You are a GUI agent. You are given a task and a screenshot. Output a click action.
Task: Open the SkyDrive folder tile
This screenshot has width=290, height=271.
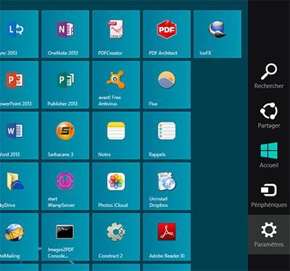coord(19,186)
